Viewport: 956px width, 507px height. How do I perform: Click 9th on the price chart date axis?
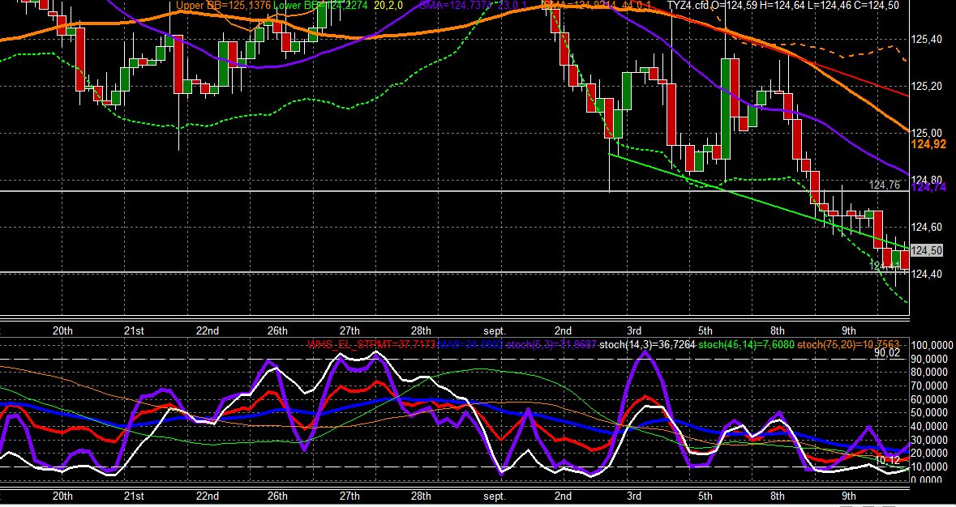pos(849,330)
